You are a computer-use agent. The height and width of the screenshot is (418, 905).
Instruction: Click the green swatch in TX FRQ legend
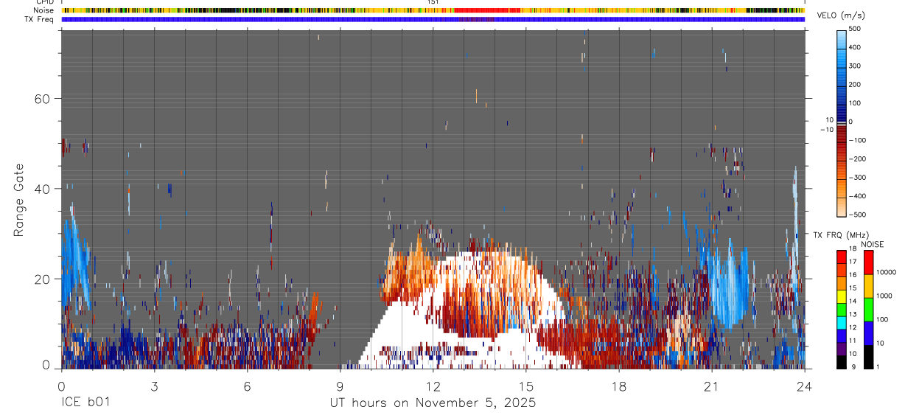click(x=841, y=310)
